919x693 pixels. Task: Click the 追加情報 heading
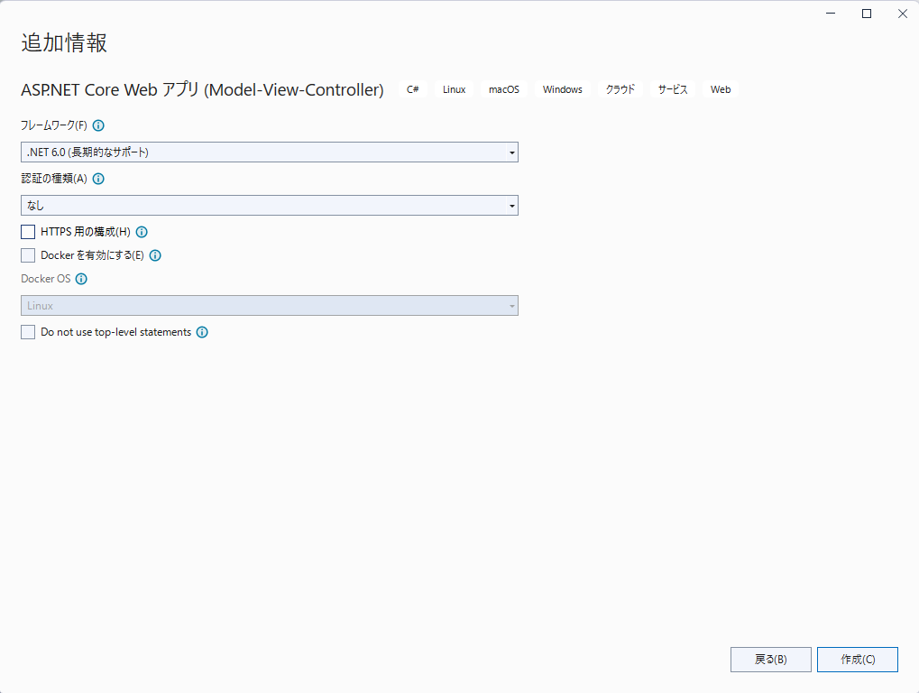tap(64, 42)
